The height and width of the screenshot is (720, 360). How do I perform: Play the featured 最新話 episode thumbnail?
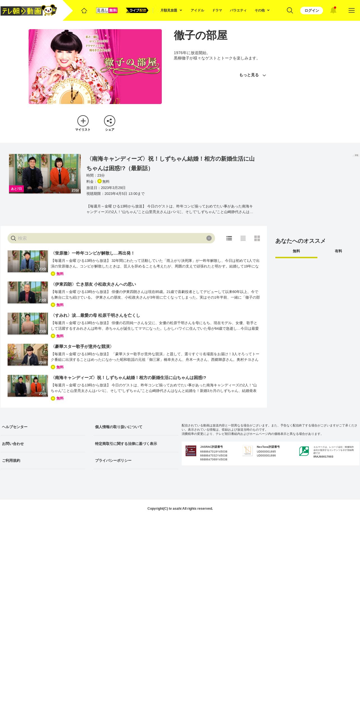pyautogui.click(x=45, y=174)
